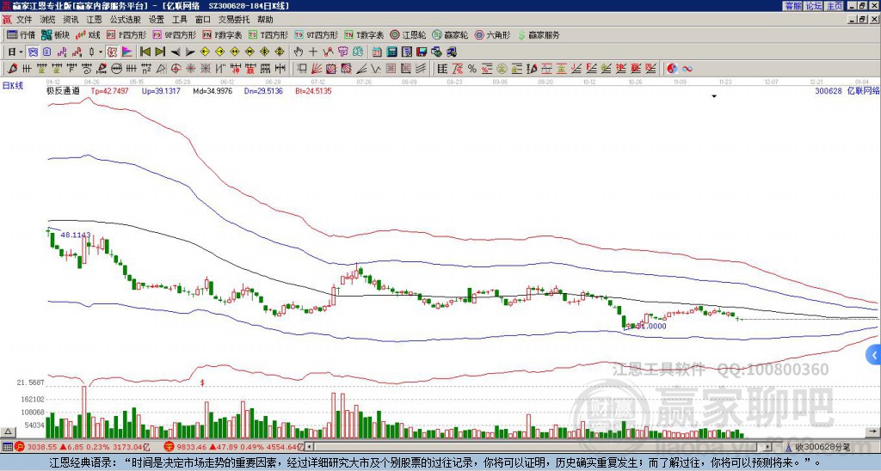Open the 9P四方形 tool
The width and height of the screenshot is (881, 471).
(174, 34)
